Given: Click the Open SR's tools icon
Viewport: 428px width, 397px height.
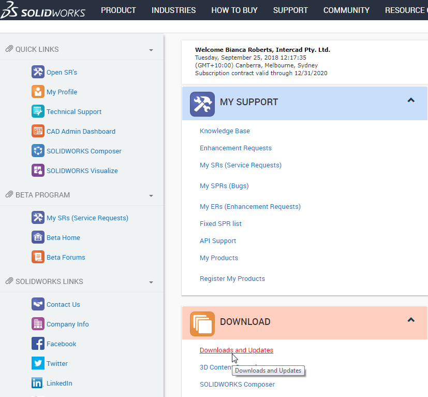Looking at the screenshot, I should click(x=38, y=72).
